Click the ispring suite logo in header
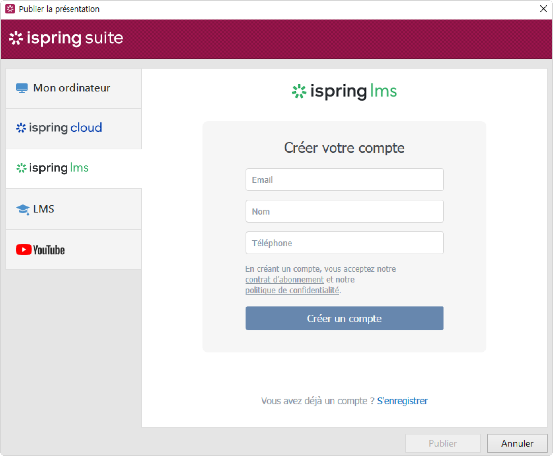This screenshot has width=553, height=456. [x=66, y=38]
